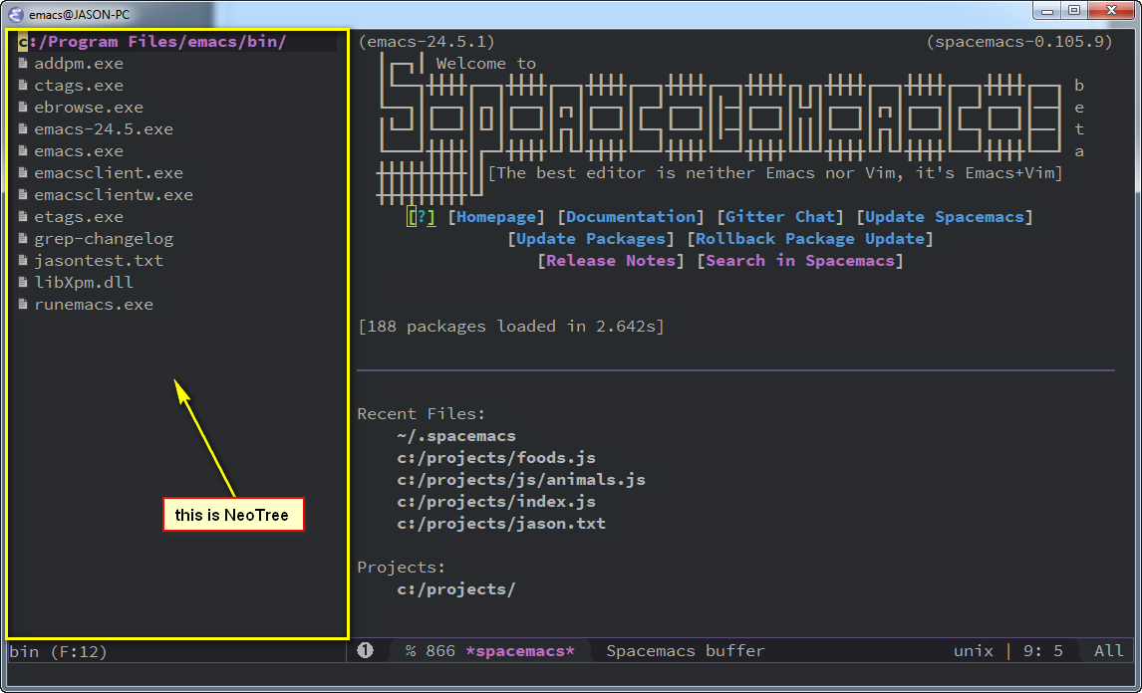
Task: Click the file icon beside ctags.exe
Action: 23,86
